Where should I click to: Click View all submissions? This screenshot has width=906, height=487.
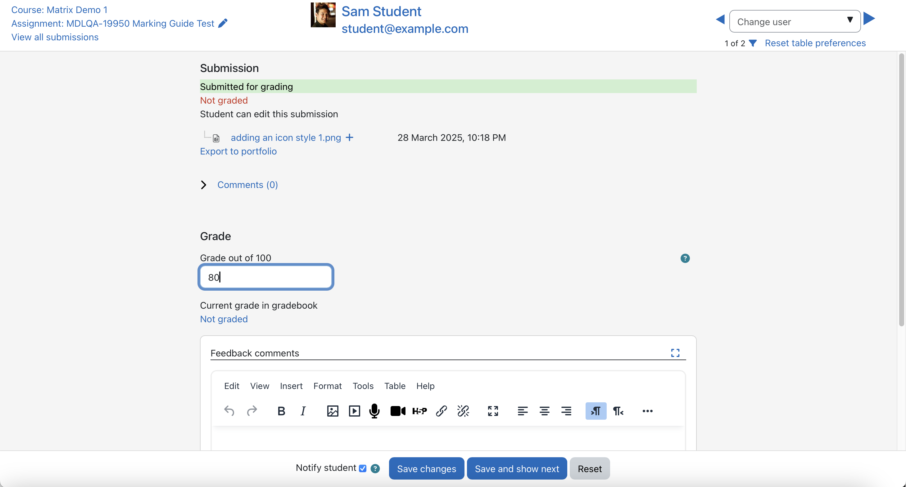pos(55,37)
